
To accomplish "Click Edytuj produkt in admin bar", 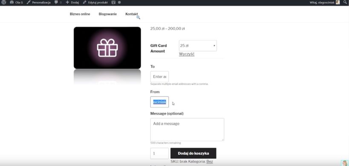I will [95, 3].
